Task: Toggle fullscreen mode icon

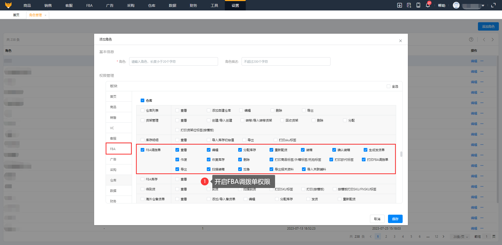Action: (493, 5)
